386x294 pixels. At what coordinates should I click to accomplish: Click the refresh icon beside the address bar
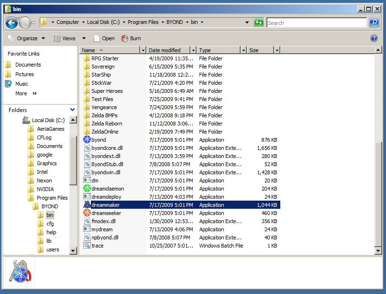259,23
